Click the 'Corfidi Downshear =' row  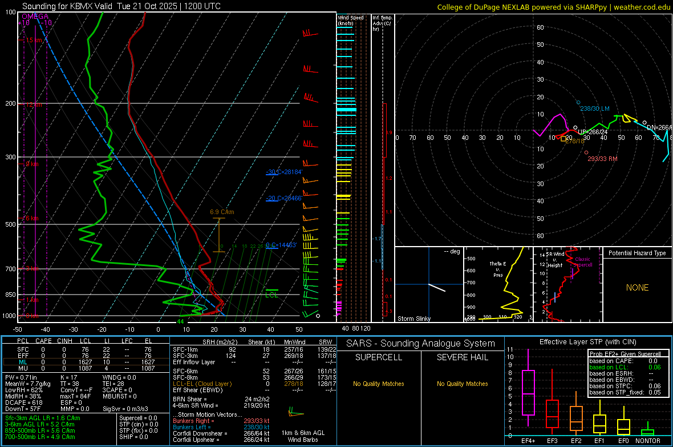[221, 433]
